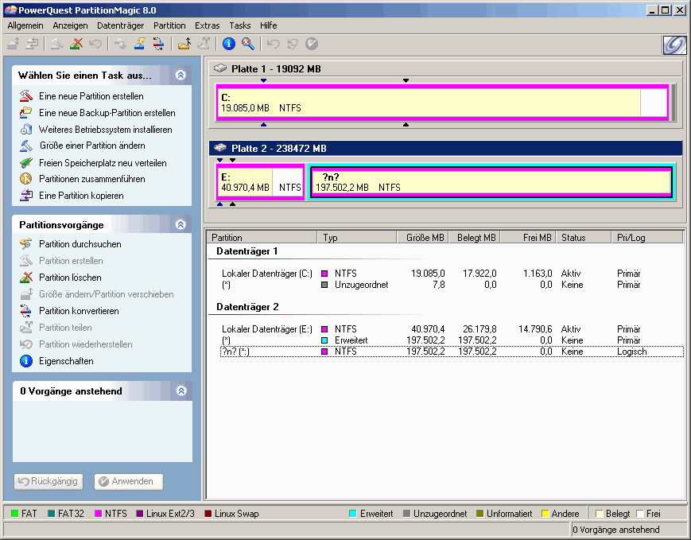Click the copy partition toolbar icon
Image resolution: width=691 pixels, height=540 pixels.
click(32, 44)
